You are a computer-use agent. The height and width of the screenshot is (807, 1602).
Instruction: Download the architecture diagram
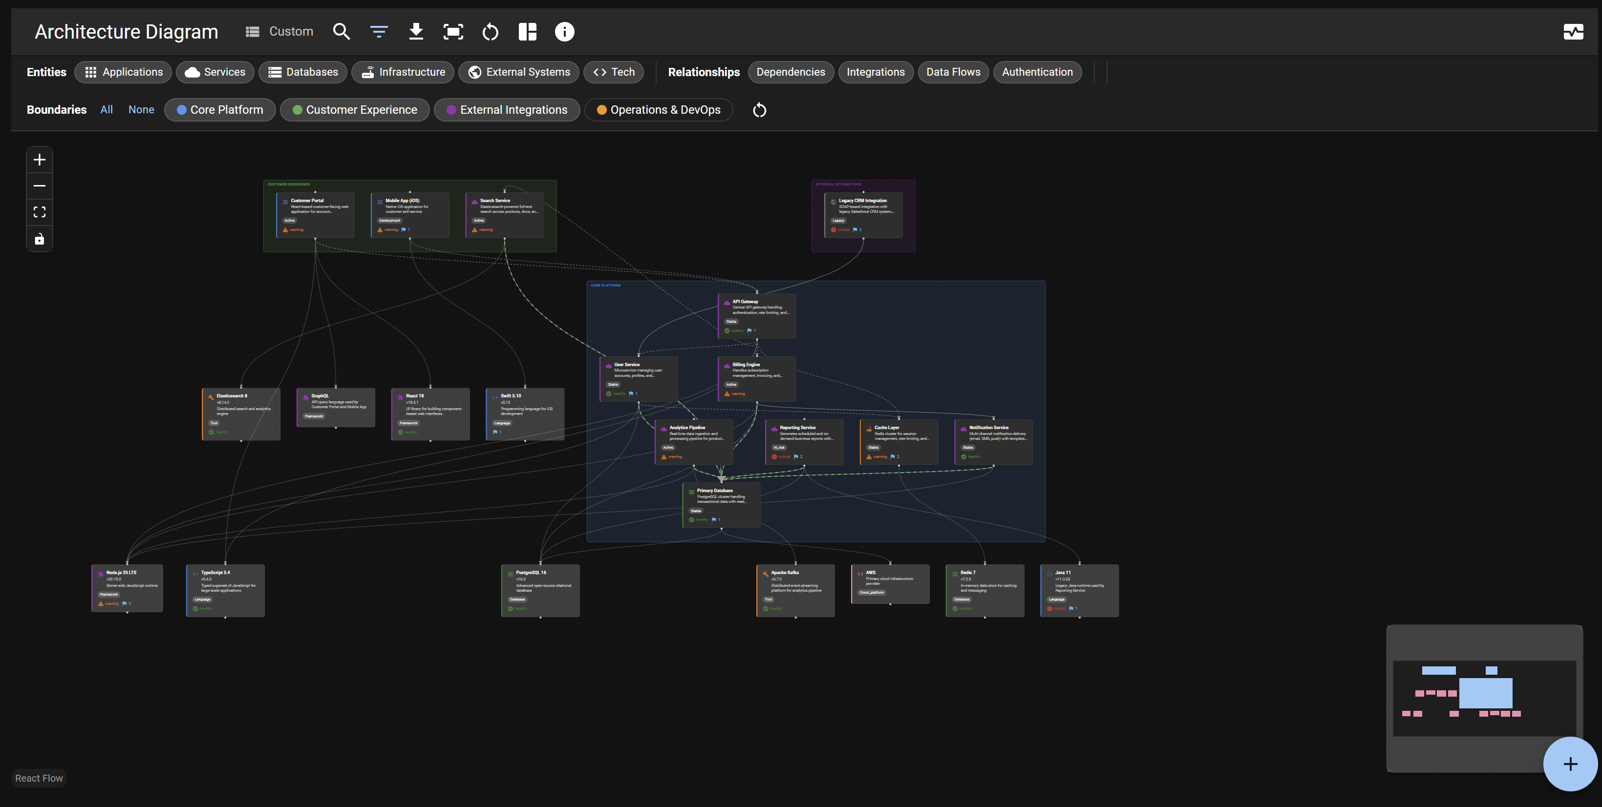pyautogui.click(x=416, y=31)
